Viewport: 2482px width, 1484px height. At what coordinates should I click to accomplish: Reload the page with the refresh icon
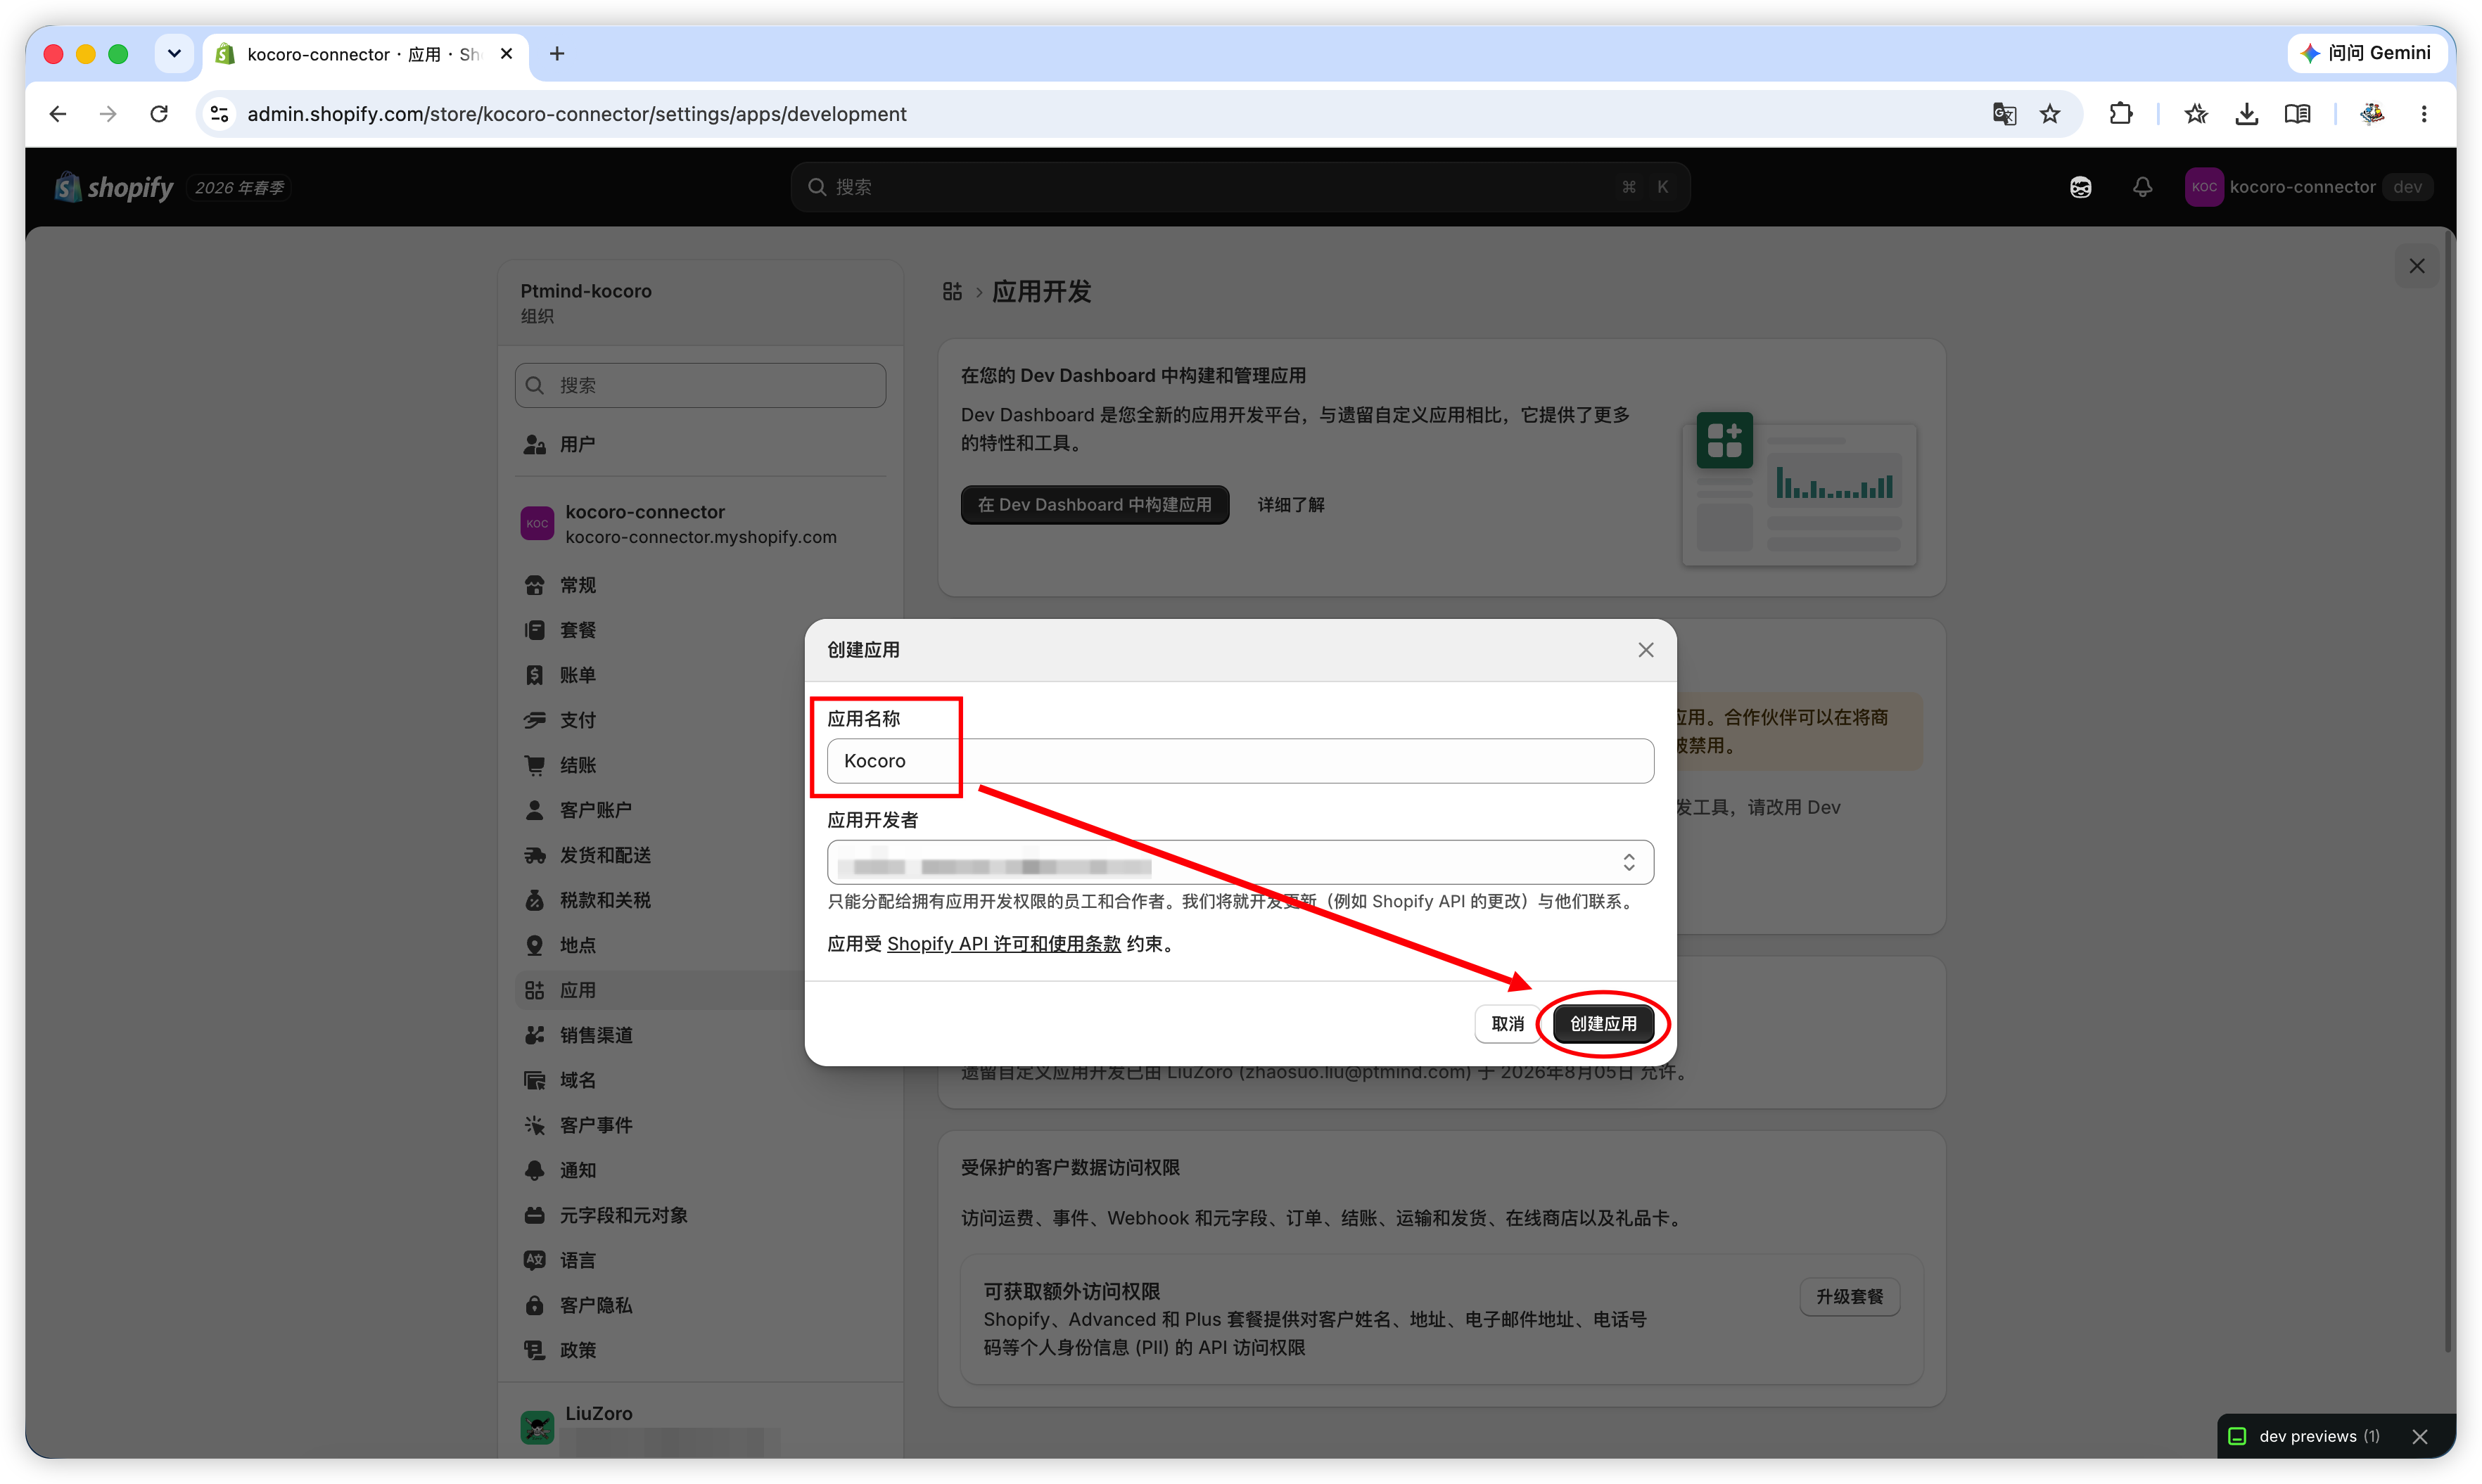click(x=159, y=114)
